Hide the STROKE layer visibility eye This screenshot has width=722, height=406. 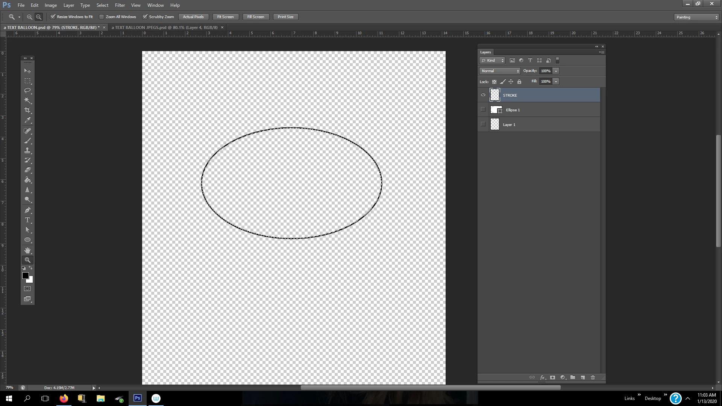tap(483, 95)
